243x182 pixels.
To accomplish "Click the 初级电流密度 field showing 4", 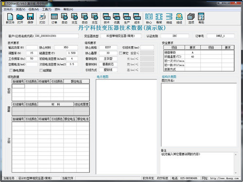I will [x=72, y=59].
